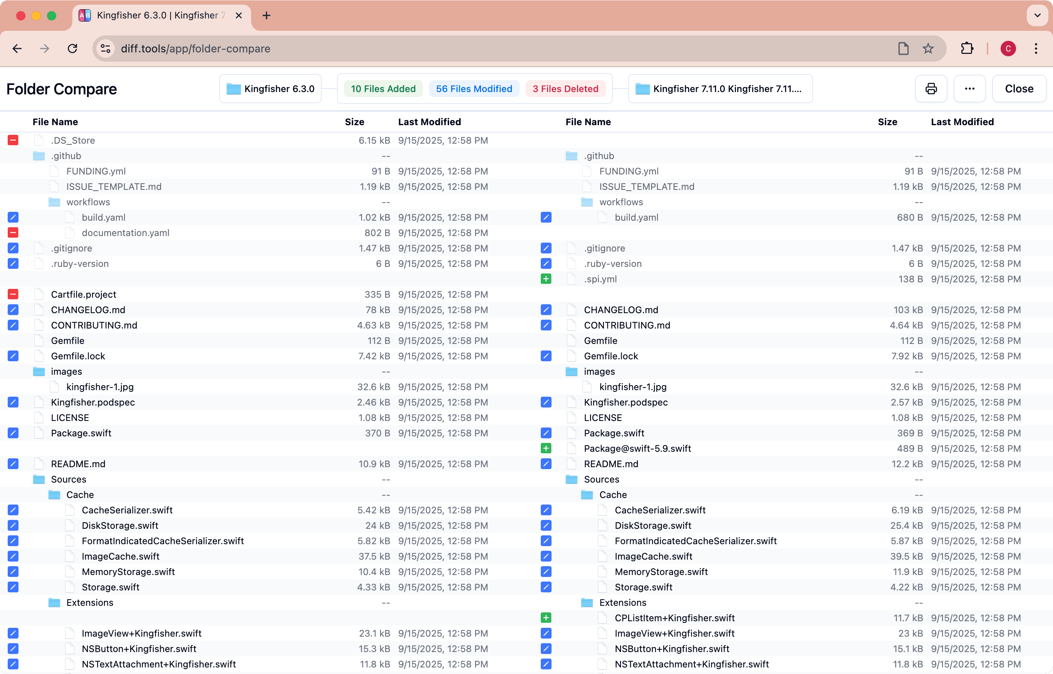Open the more options ellipsis menu
The image size is (1053, 674).
(969, 89)
